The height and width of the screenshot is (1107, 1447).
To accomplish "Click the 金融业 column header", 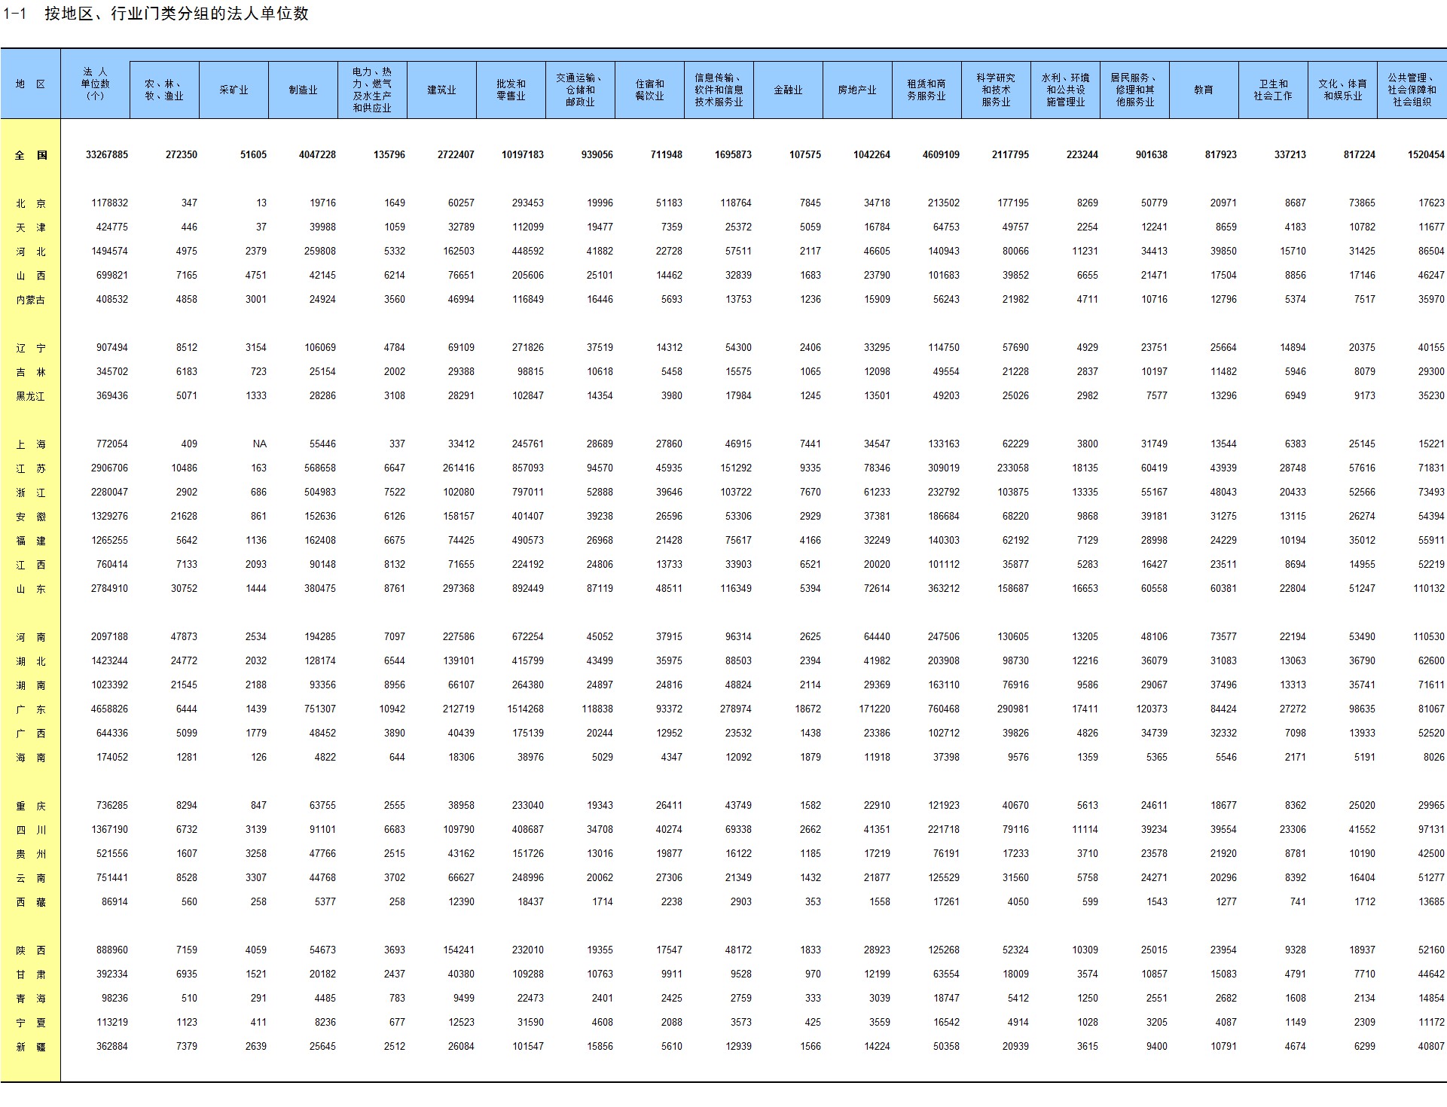I will tap(788, 90).
